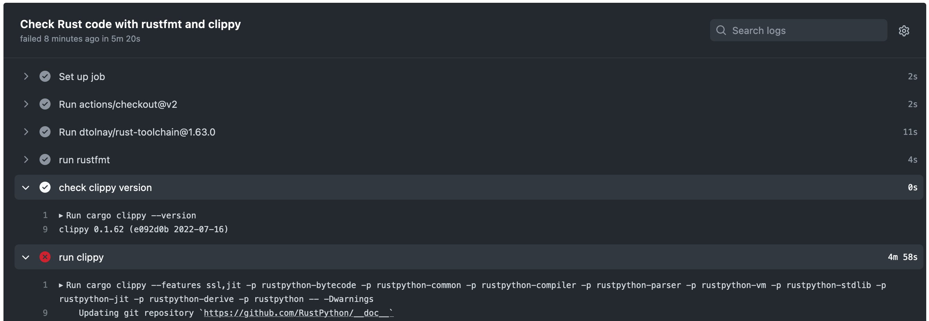Focus the Search logs field

[798, 30]
